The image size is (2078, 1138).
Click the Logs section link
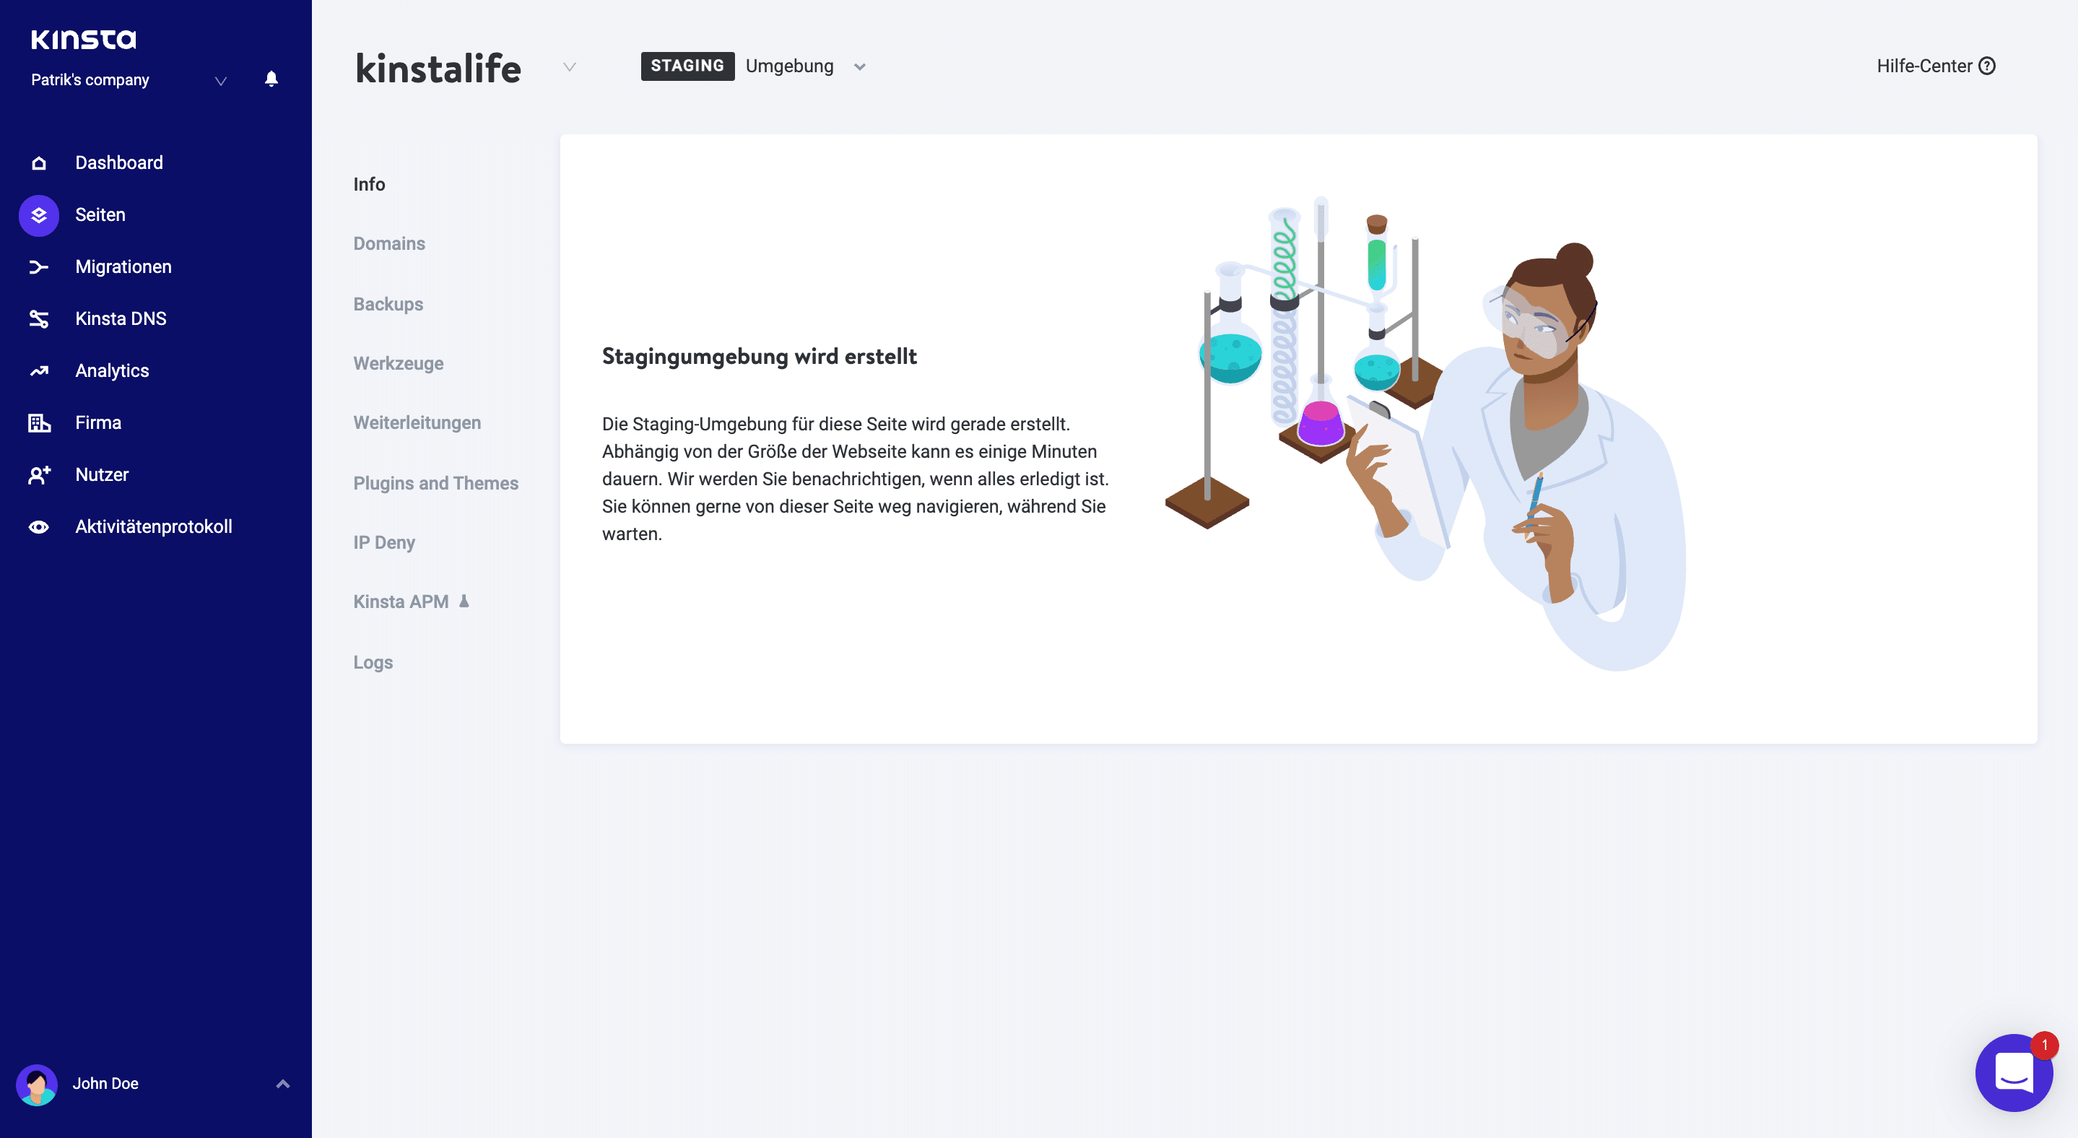(373, 661)
